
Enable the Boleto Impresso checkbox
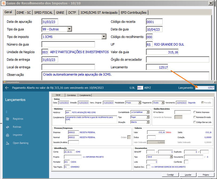[x=195, y=112]
